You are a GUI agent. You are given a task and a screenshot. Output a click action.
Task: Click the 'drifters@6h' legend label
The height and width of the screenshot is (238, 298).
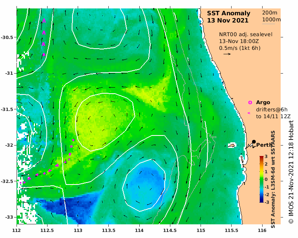tap(272, 110)
